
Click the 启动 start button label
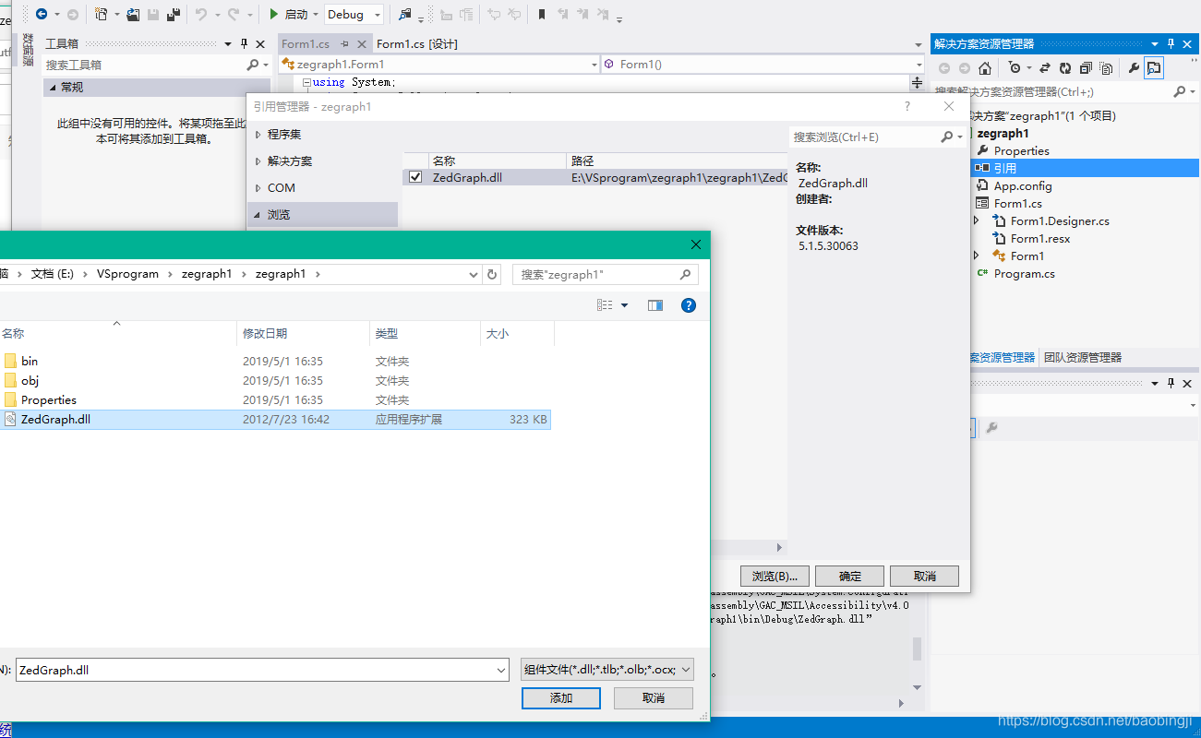point(296,14)
